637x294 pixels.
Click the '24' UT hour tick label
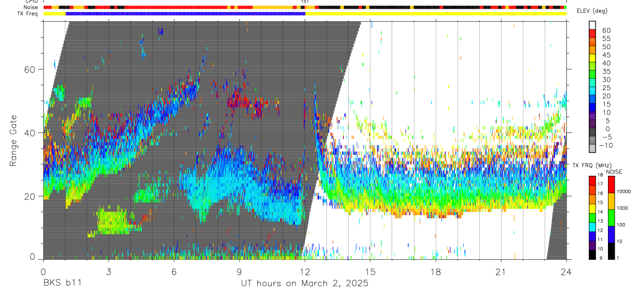click(x=566, y=272)
